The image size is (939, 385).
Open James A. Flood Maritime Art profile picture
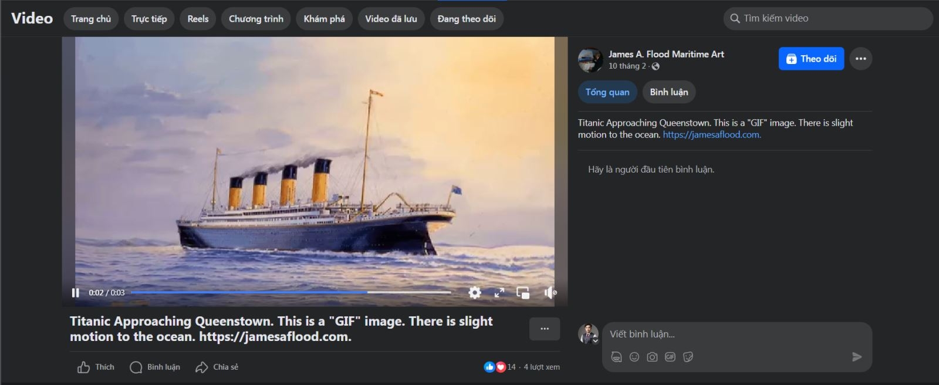[590, 60]
